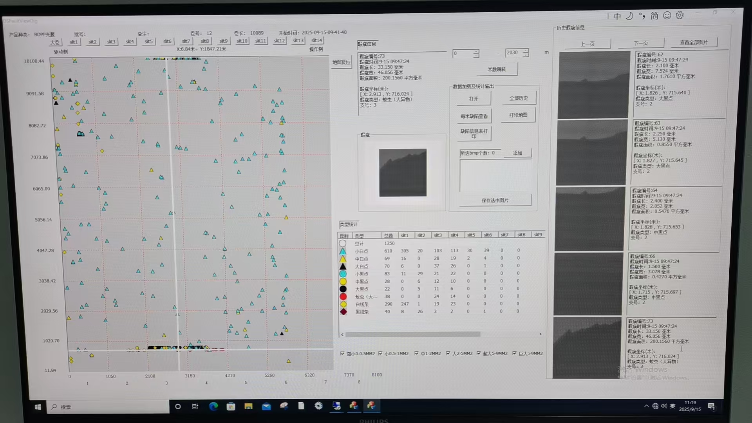Click defect 62 history thumbnail image

[x=594, y=85]
